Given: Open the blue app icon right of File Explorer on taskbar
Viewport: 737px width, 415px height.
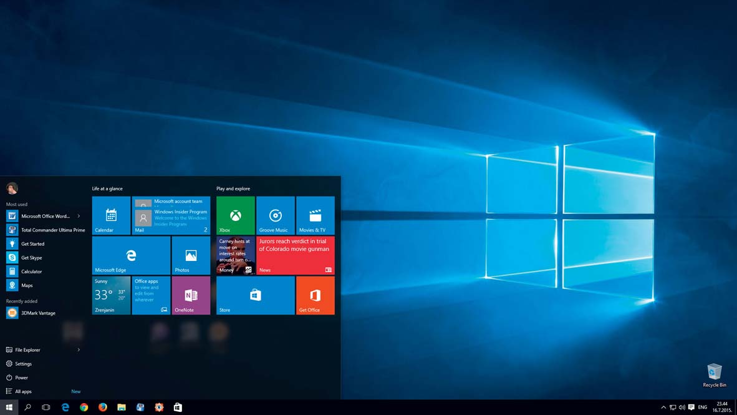Looking at the screenshot, I should click(140, 408).
